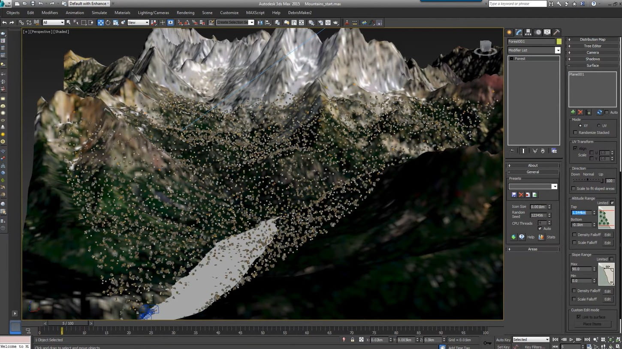Open the DebrisMaker2 menu

300,13
